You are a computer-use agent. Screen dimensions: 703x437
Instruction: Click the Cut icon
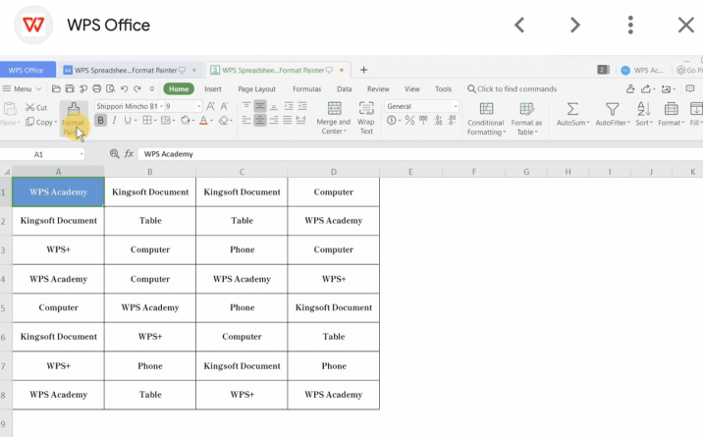coord(28,107)
